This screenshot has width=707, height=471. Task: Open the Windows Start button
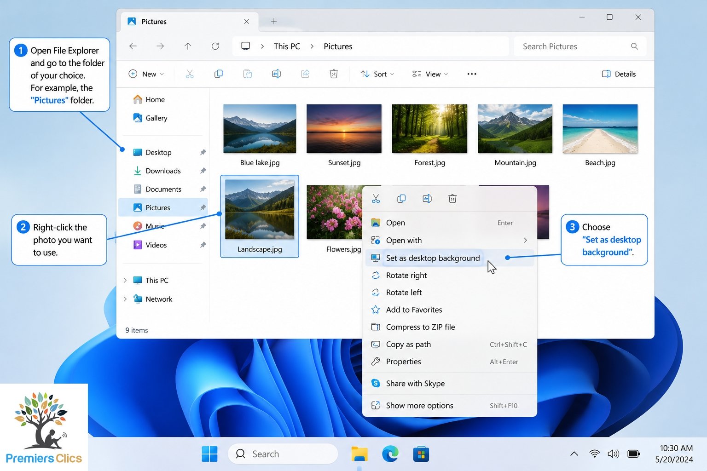point(209,454)
